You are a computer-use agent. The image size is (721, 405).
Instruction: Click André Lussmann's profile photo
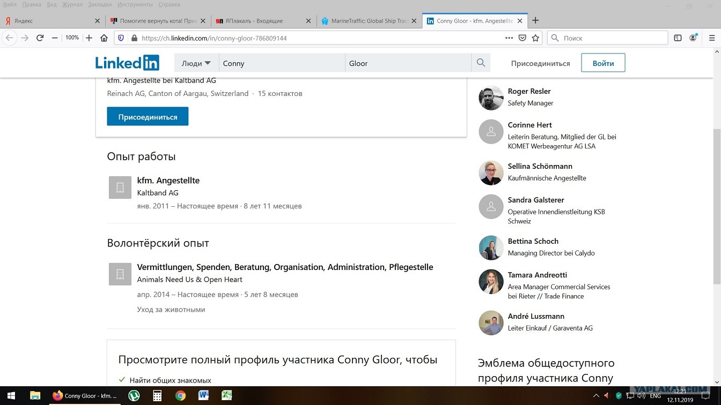491,322
